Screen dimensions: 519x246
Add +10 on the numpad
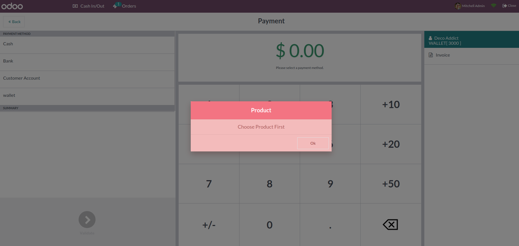(391, 104)
